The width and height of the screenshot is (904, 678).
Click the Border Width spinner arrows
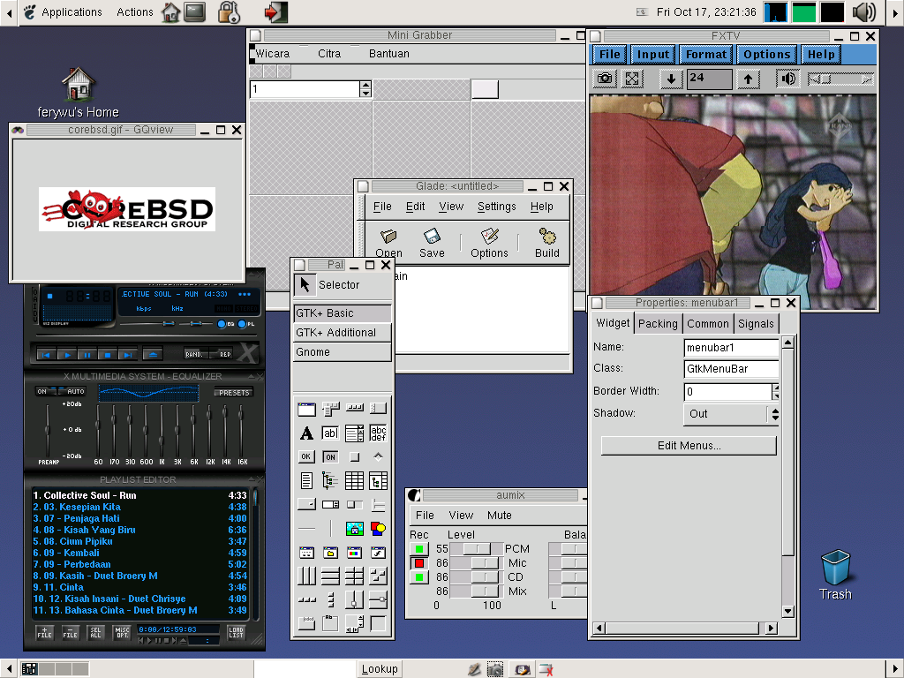[775, 392]
